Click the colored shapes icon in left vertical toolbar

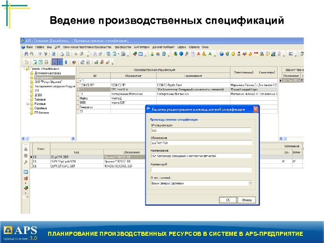(26, 188)
